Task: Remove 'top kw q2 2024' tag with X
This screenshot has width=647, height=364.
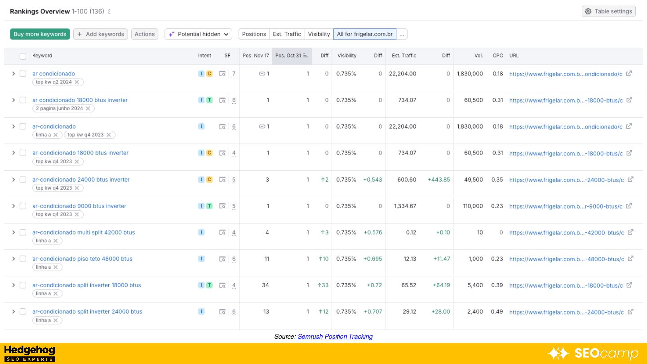Action: 77,82
